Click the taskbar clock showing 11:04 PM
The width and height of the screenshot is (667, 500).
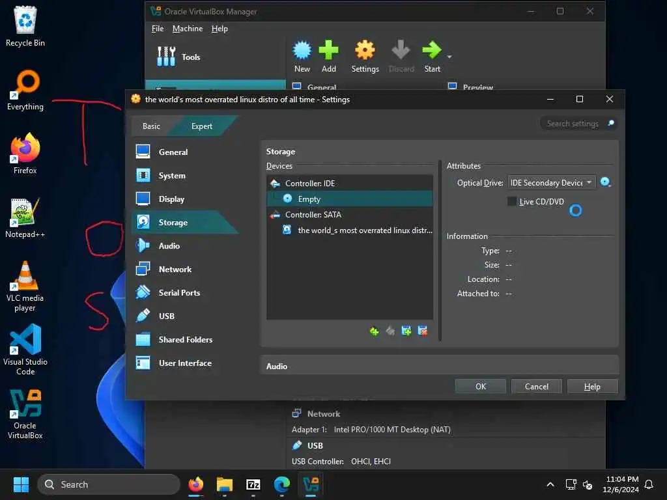pos(621,484)
